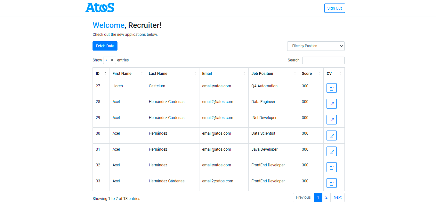Open CV for applicant ID 32
This screenshot has width=436, height=207.
tap(332, 167)
